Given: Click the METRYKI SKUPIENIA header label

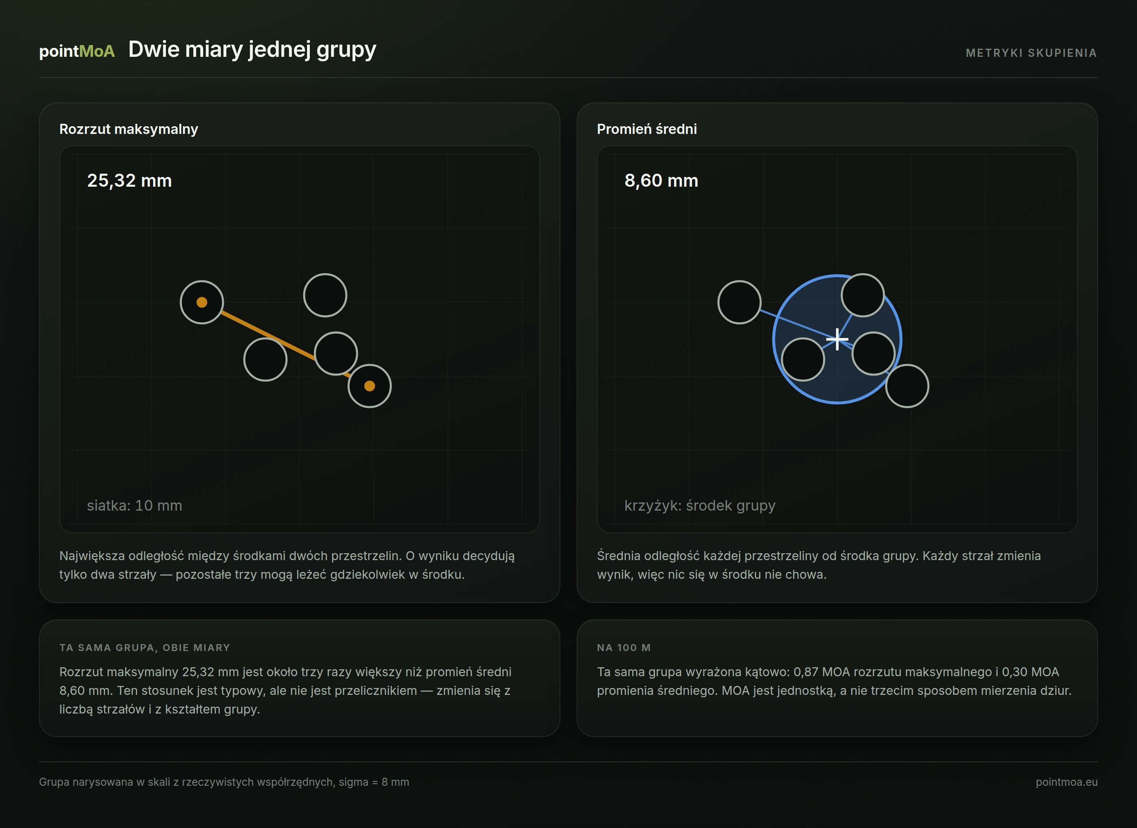Looking at the screenshot, I should (1031, 53).
